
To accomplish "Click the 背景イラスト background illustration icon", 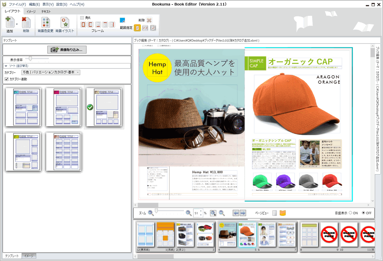I will [64, 22].
